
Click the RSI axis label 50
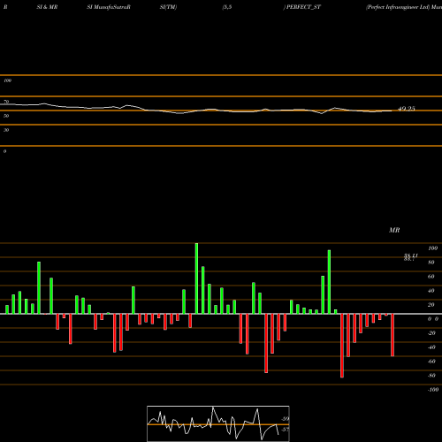pos(6,116)
